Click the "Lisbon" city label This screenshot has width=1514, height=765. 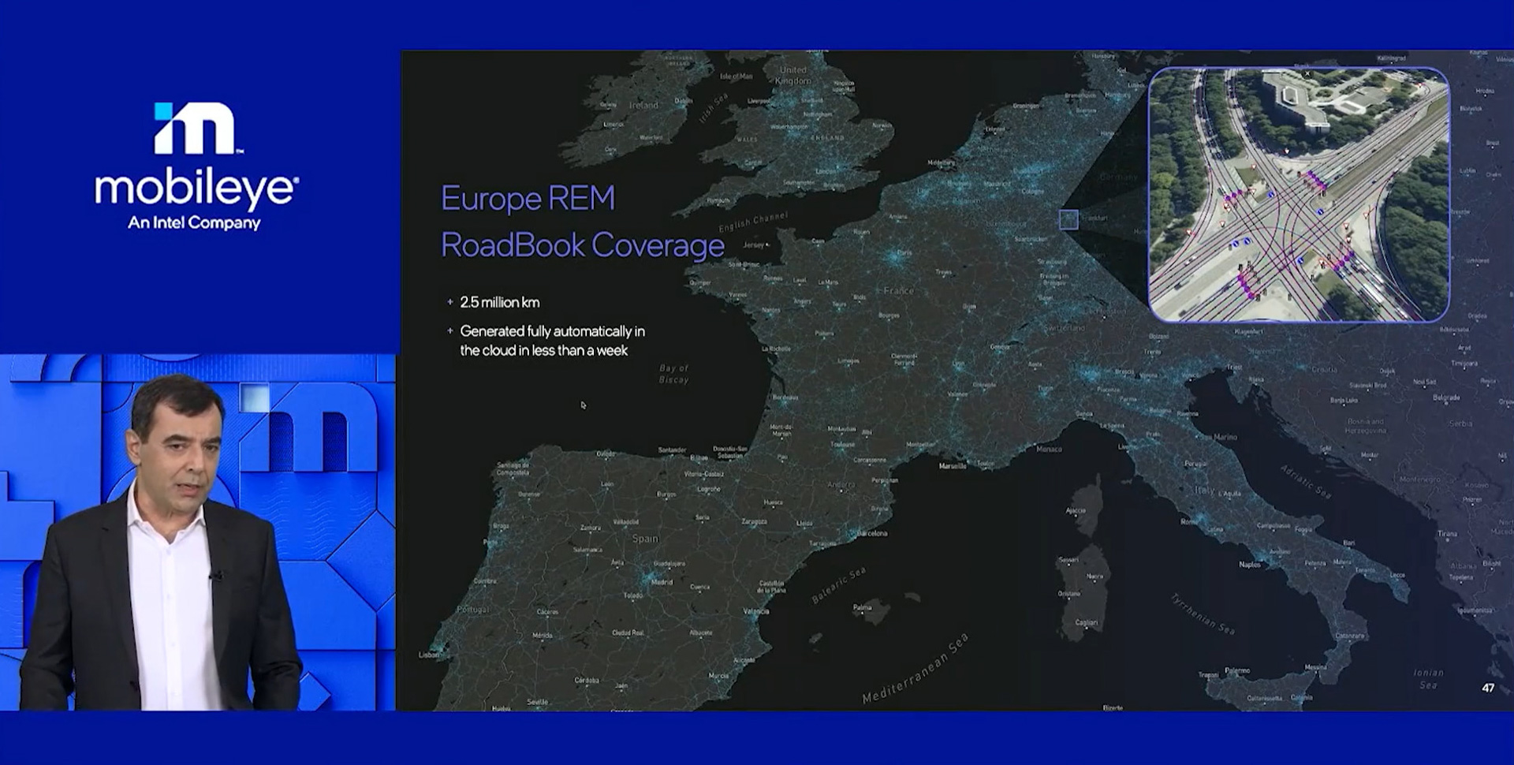pyautogui.click(x=429, y=655)
